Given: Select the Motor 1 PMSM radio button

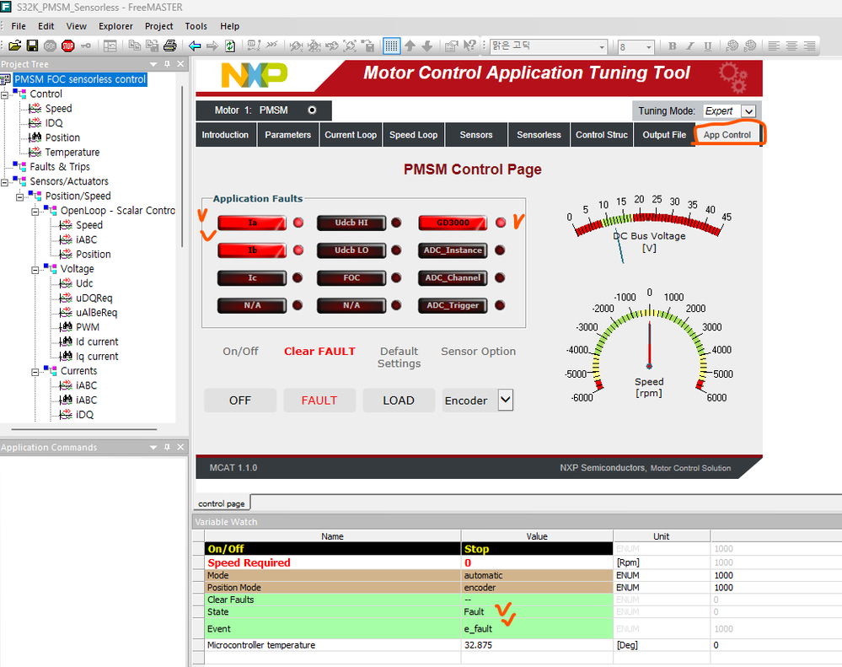Looking at the screenshot, I should [312, 110].
